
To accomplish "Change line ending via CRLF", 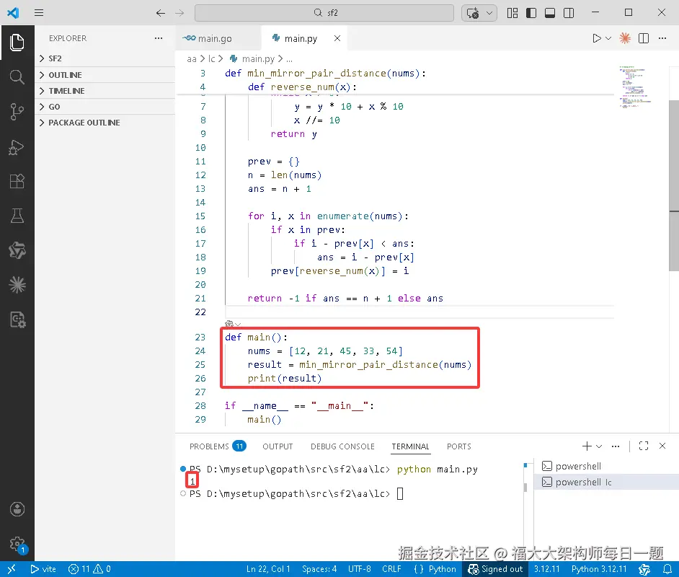I will (x=391, y=569).
